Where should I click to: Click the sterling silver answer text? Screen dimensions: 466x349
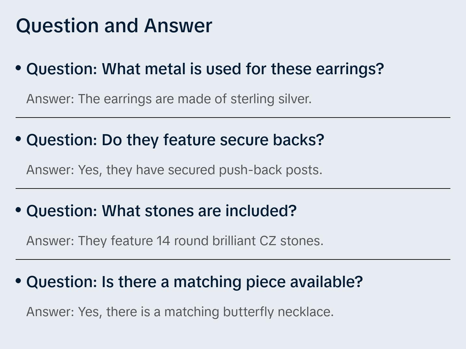(169, 99)
